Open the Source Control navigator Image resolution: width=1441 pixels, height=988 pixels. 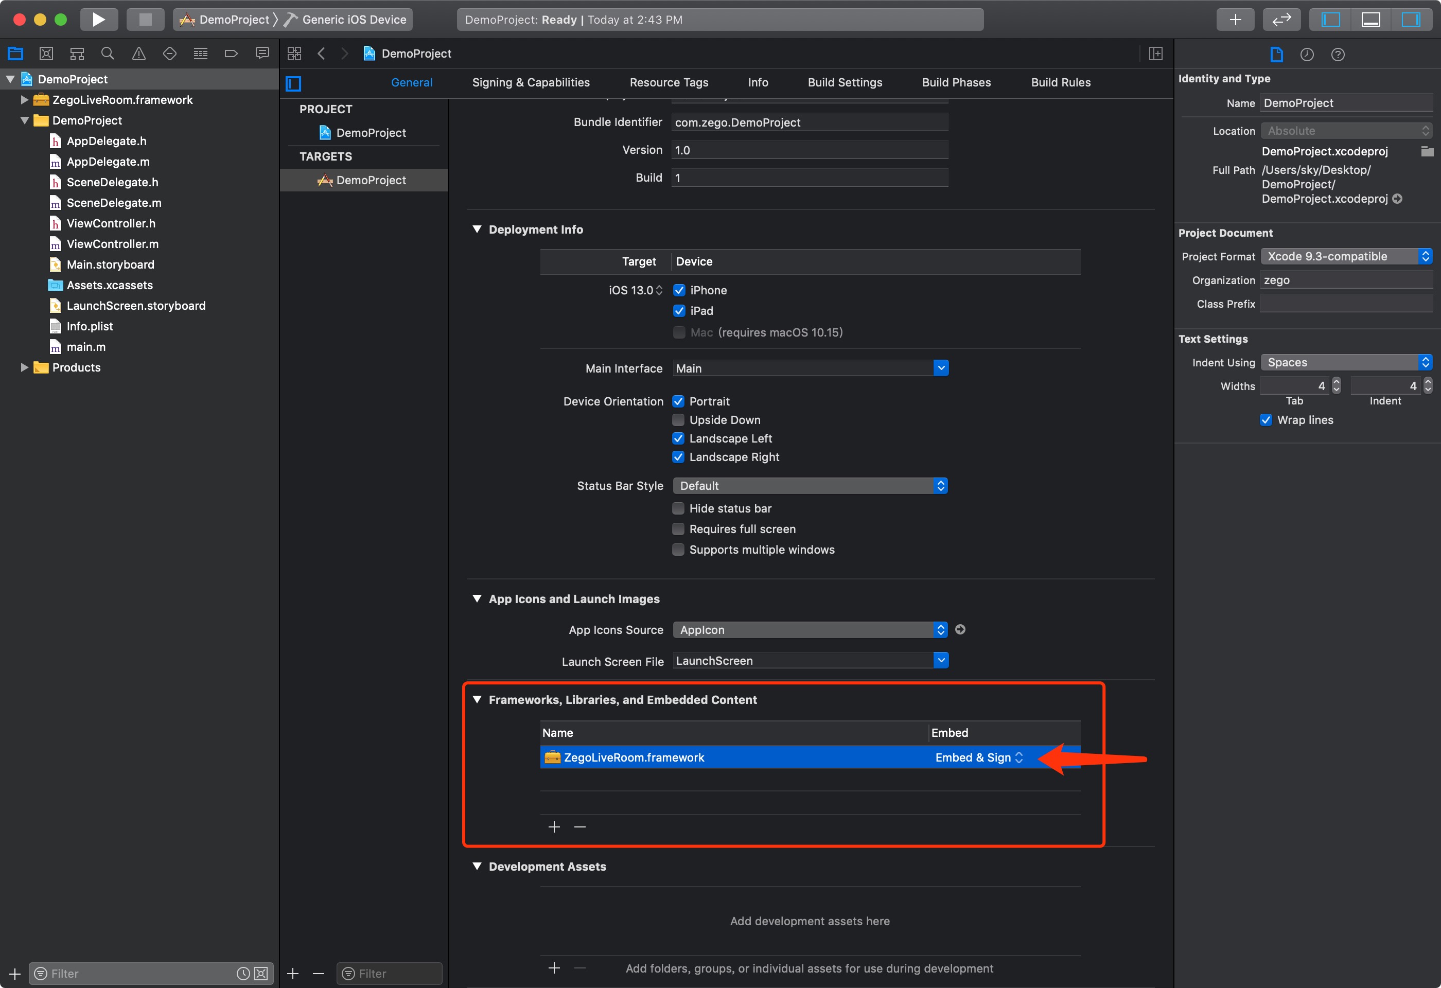(46, 54)
